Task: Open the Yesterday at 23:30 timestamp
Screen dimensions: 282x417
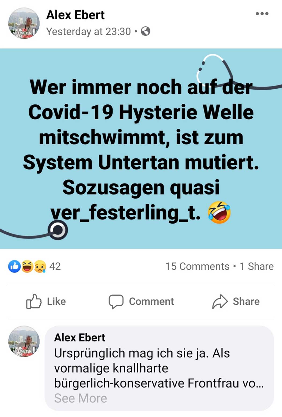Action: point(88,31)
